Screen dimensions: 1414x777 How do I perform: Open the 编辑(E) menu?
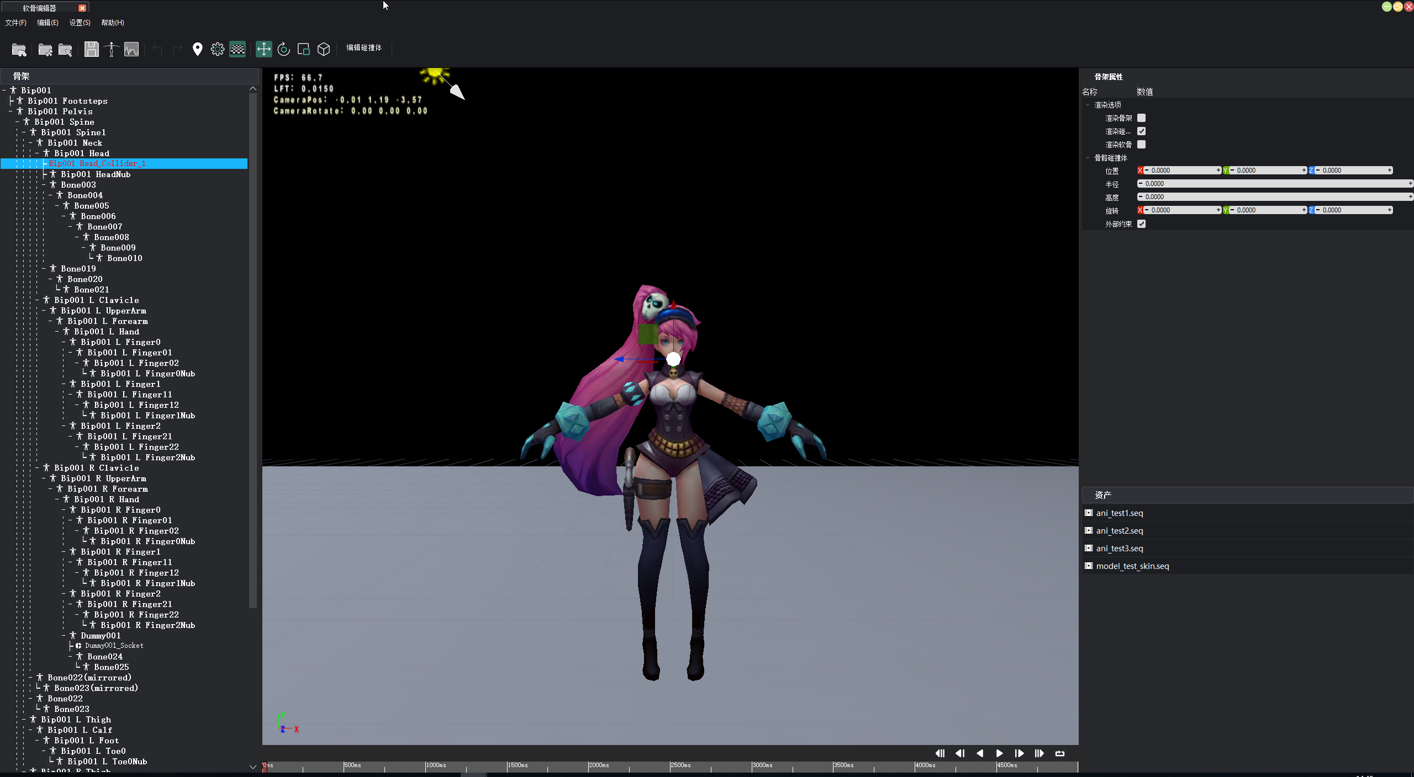[48, 23]
